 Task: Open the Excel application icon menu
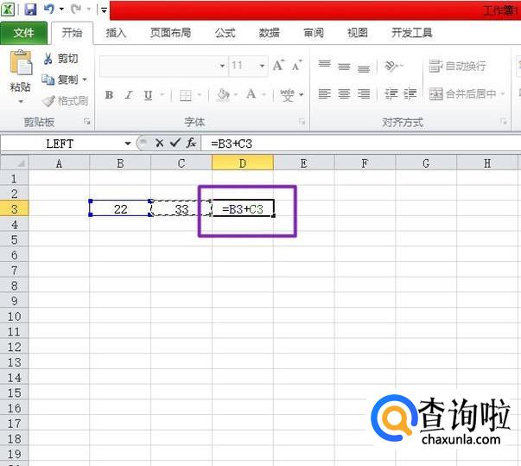tap(8, 10)
